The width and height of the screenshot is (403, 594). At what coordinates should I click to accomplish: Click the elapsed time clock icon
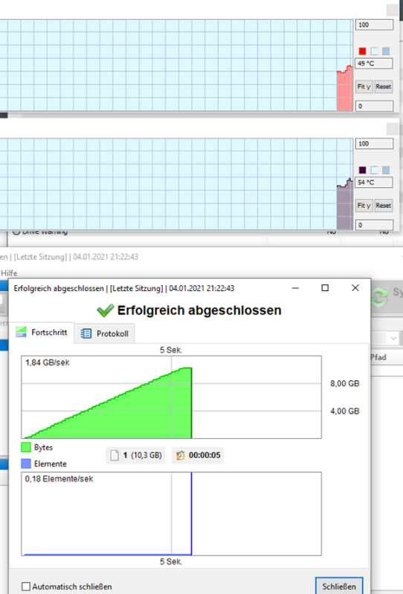coord(181,455)
